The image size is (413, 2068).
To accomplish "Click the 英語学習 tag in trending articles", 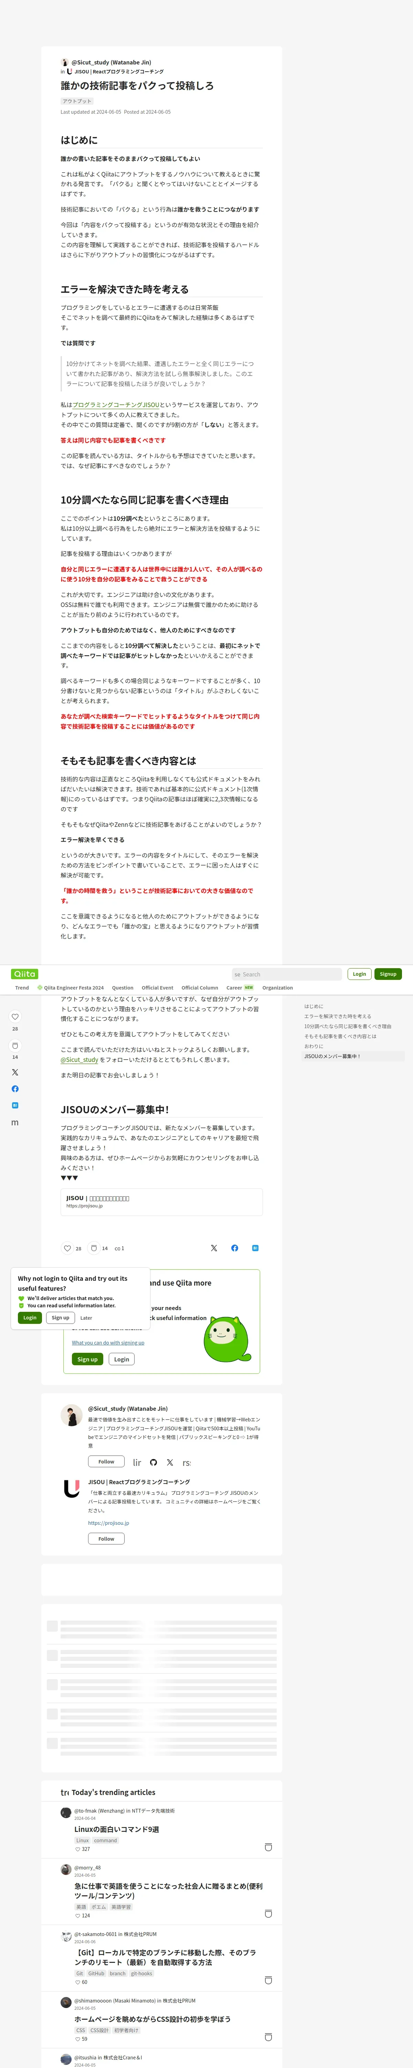I will coord(121,1907).
